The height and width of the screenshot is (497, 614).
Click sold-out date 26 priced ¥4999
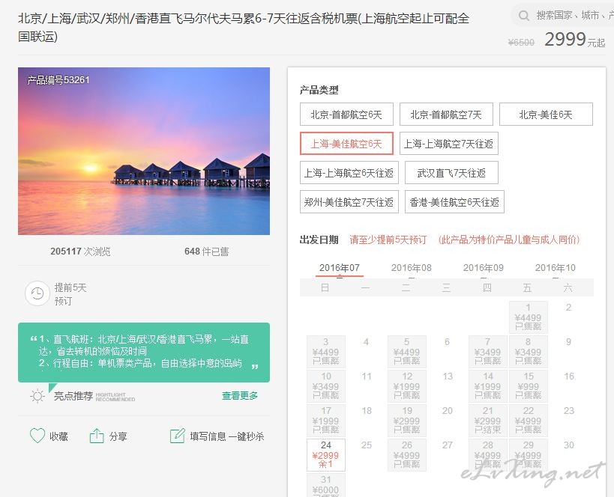[407, 455]
